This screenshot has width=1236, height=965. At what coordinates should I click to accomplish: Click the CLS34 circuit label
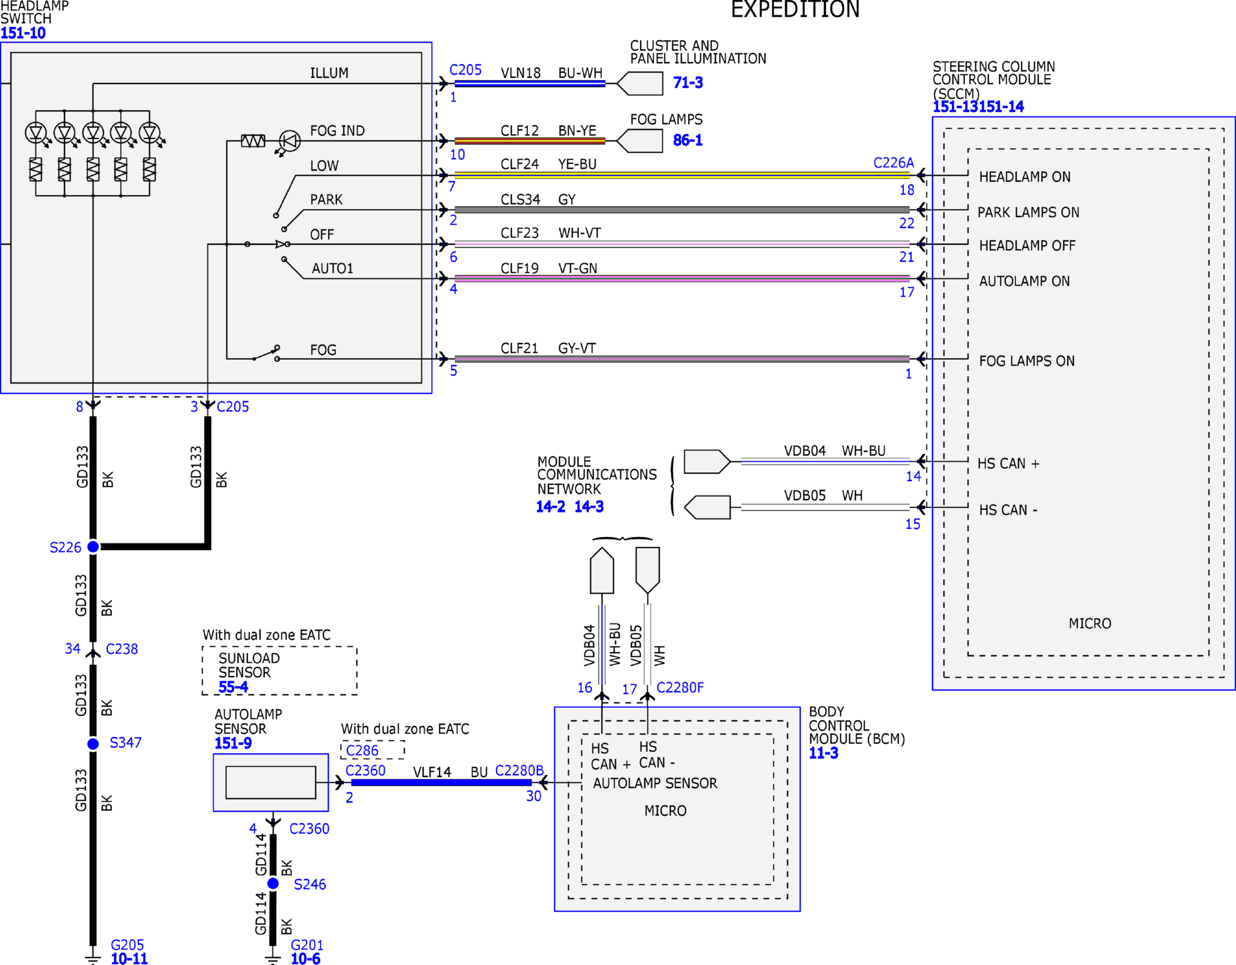521,200
